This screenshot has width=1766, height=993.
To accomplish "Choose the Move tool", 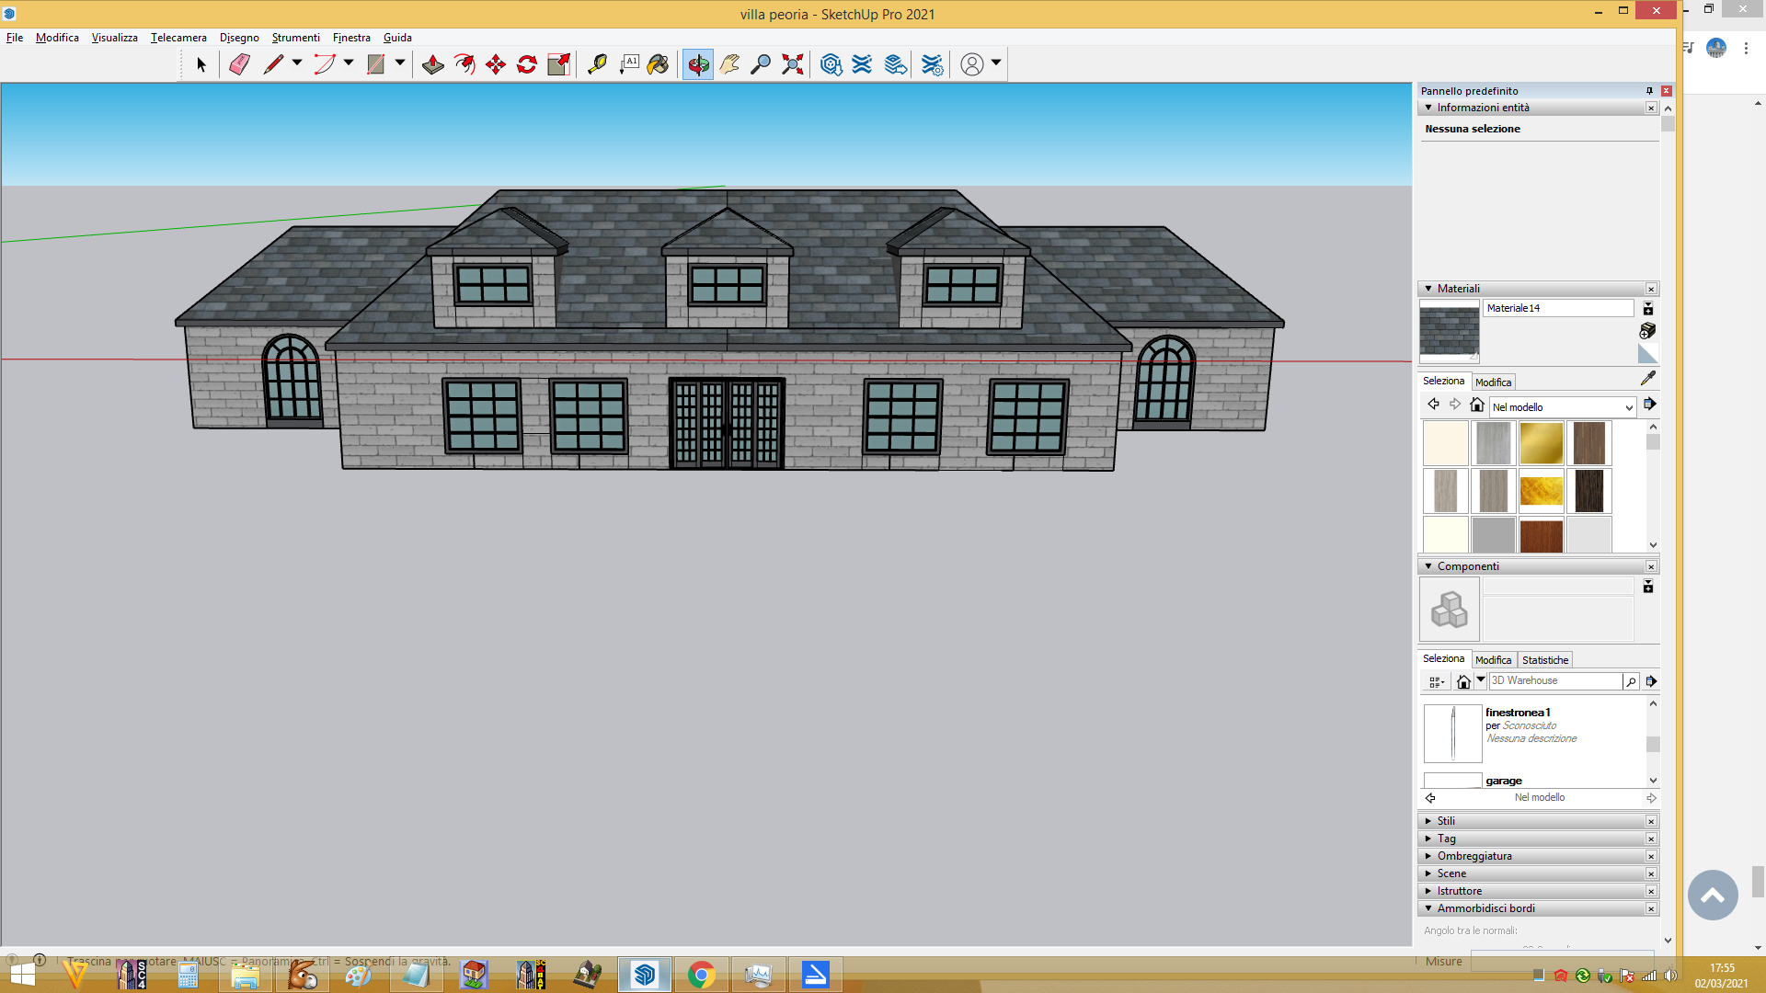I will pos(496,64).
